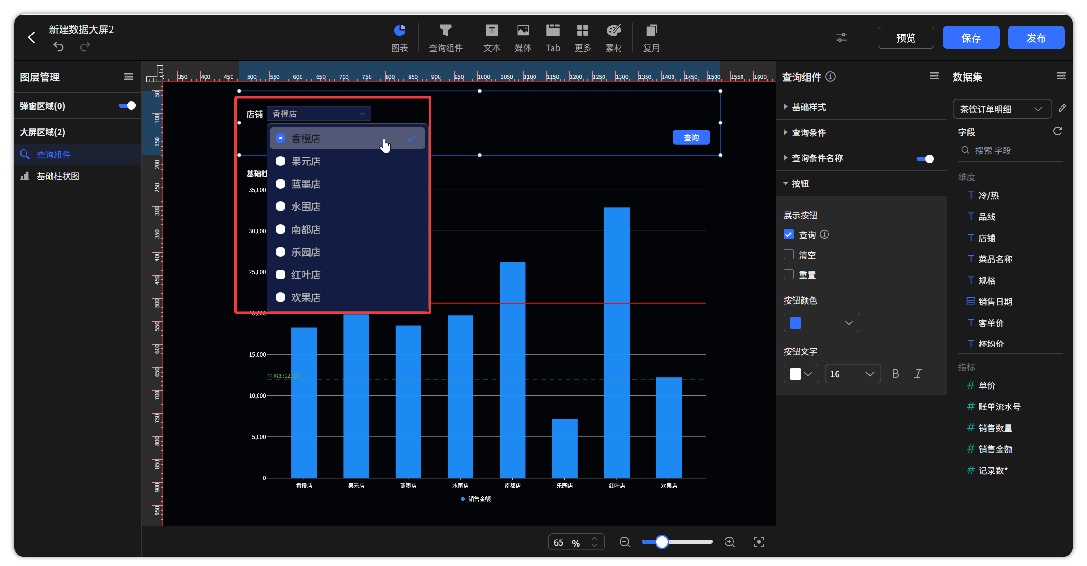The height and width of the screenshot is (566, 1087).
Task: Click the back arrow icon
Action: pos(32,37)
